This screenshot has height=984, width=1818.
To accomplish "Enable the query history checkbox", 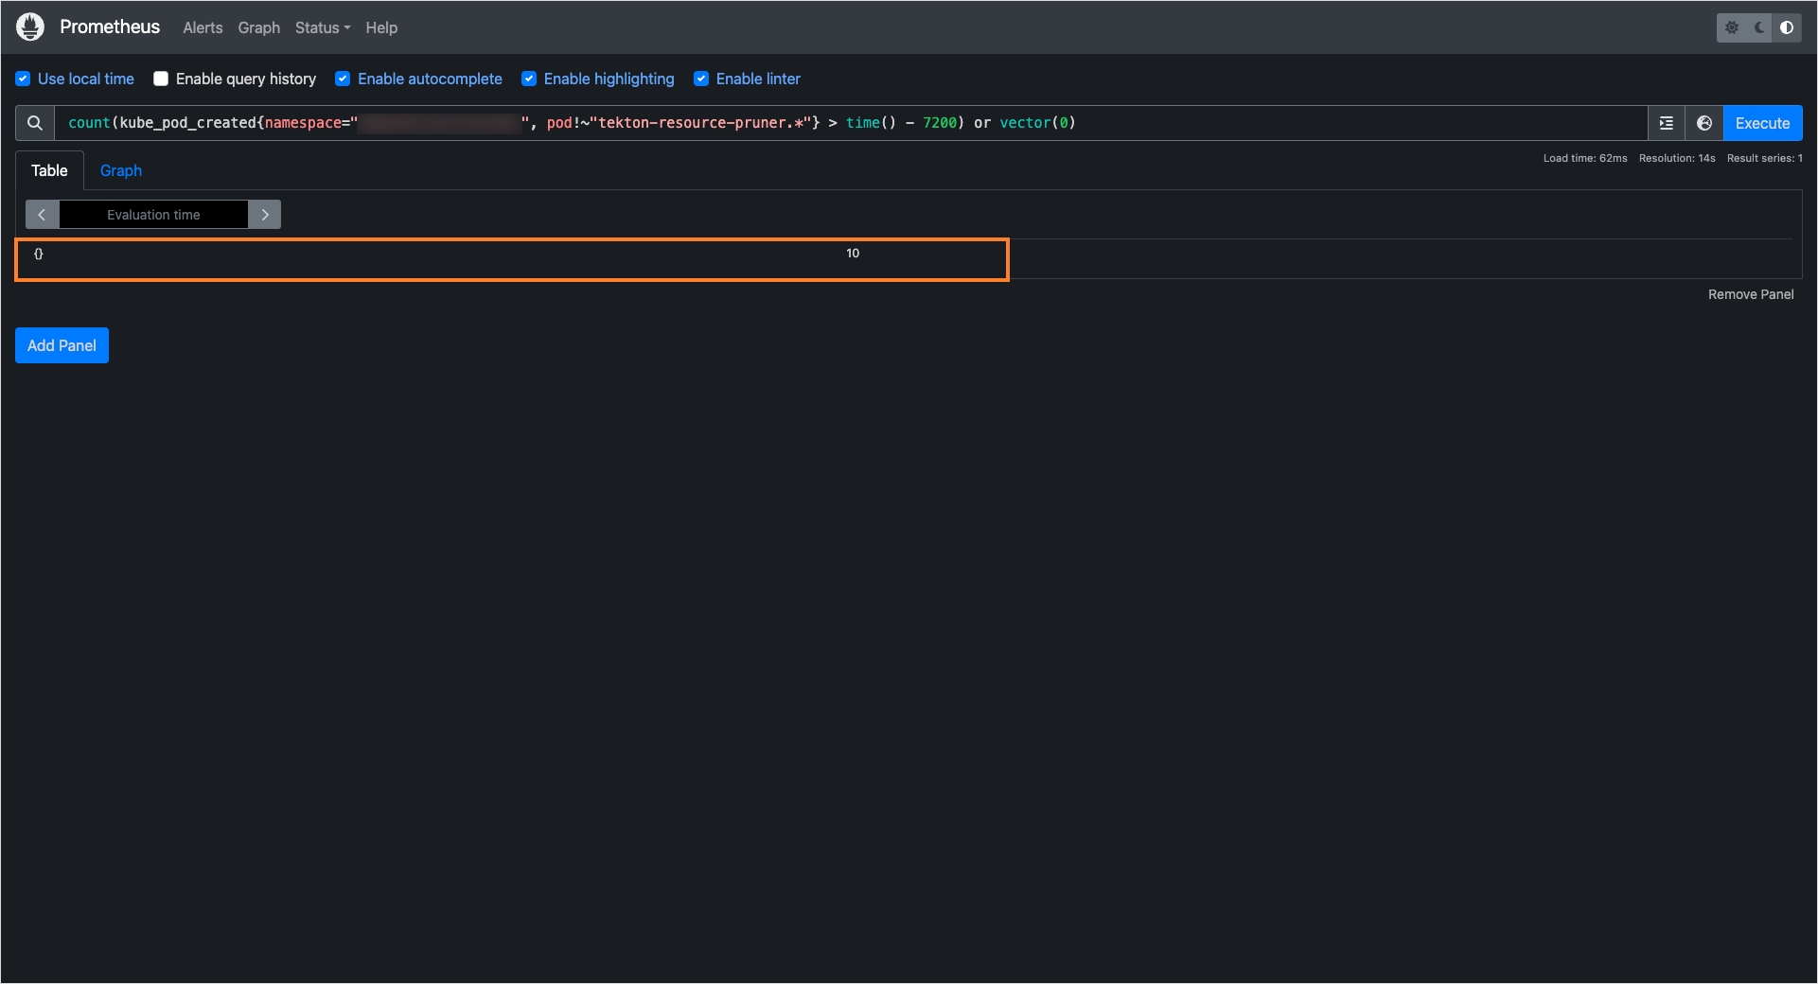I will (x=161, y=79).
